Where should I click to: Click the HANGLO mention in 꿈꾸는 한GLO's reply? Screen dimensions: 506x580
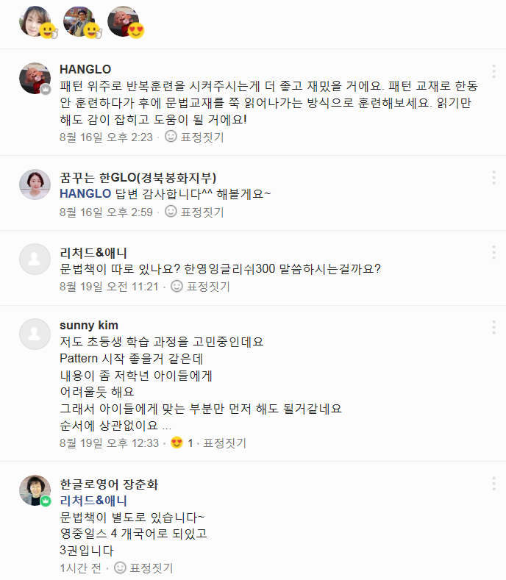[x=85, y=193]
